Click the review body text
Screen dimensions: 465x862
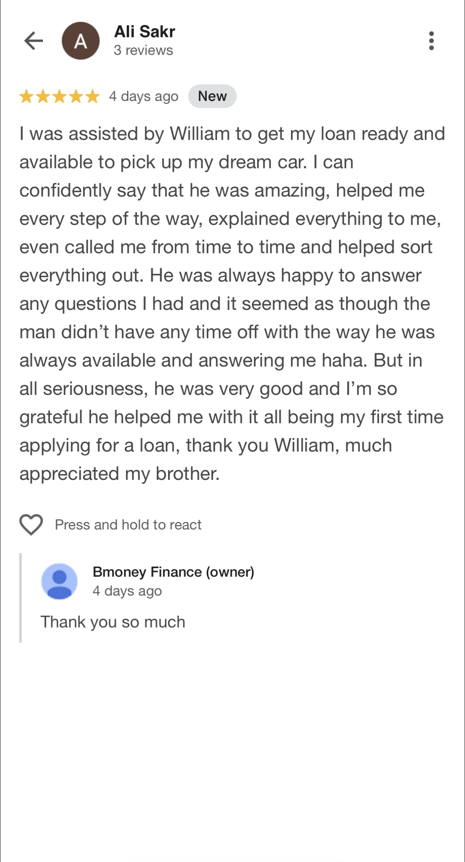click(x=231, y=304)
